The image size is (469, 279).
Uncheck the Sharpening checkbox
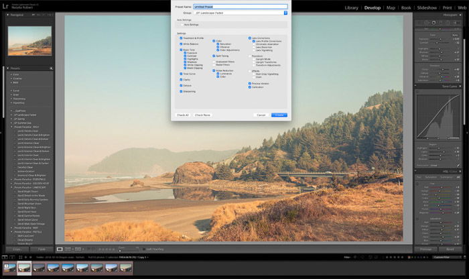pos(181,91)
